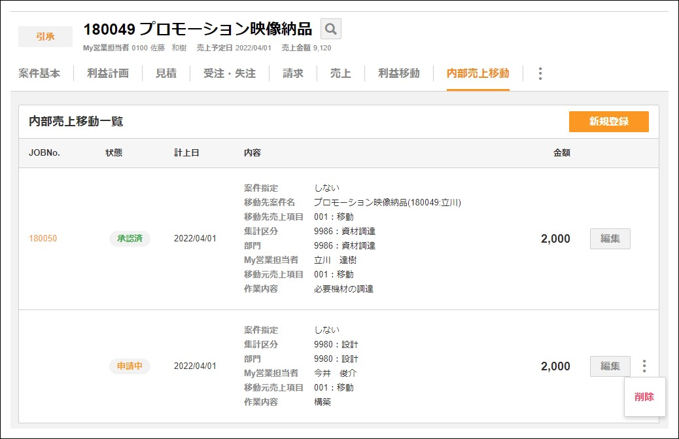Click the 引承 status badge
Image resolution: width=679 pixels, height=439 pixels.
click(x=46, y=37)
